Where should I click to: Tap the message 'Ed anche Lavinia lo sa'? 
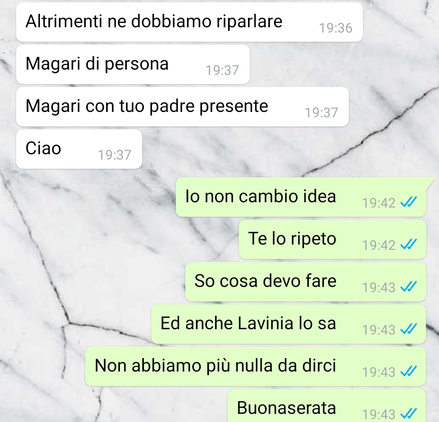click(288, 324)
